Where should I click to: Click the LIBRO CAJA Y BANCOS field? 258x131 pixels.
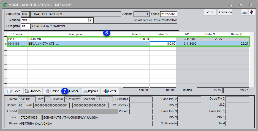coord(104,26)
